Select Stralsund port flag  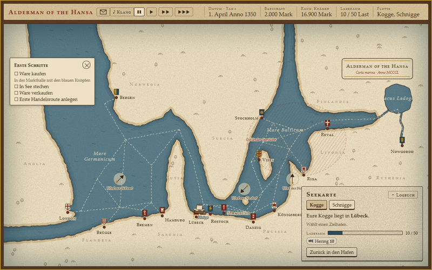point(224,207)
